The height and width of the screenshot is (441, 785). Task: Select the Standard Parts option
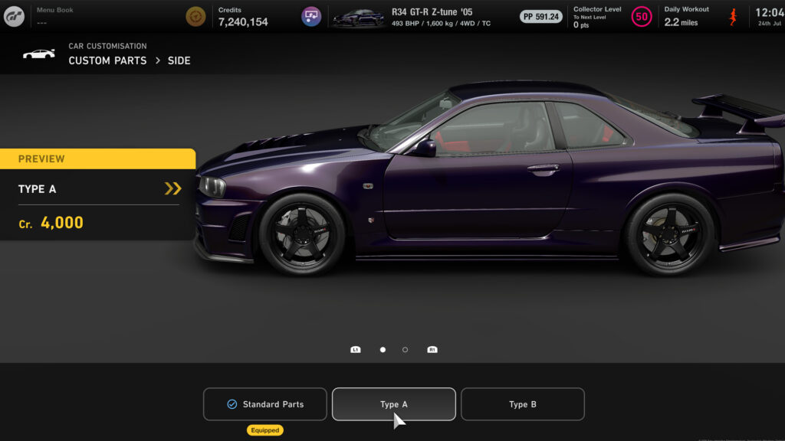(264, 404)
